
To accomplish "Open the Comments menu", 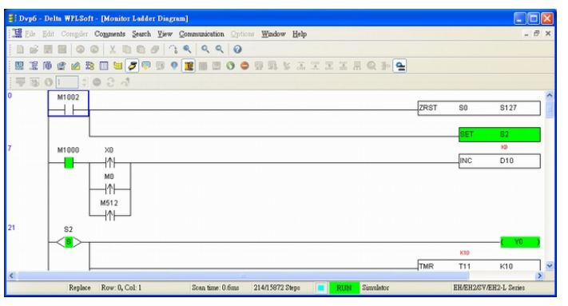I will point(109,34).
